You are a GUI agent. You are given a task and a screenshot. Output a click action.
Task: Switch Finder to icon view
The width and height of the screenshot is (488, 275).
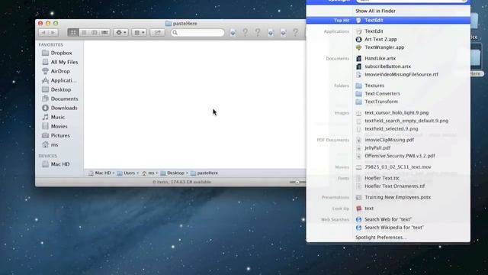point(73,32)
